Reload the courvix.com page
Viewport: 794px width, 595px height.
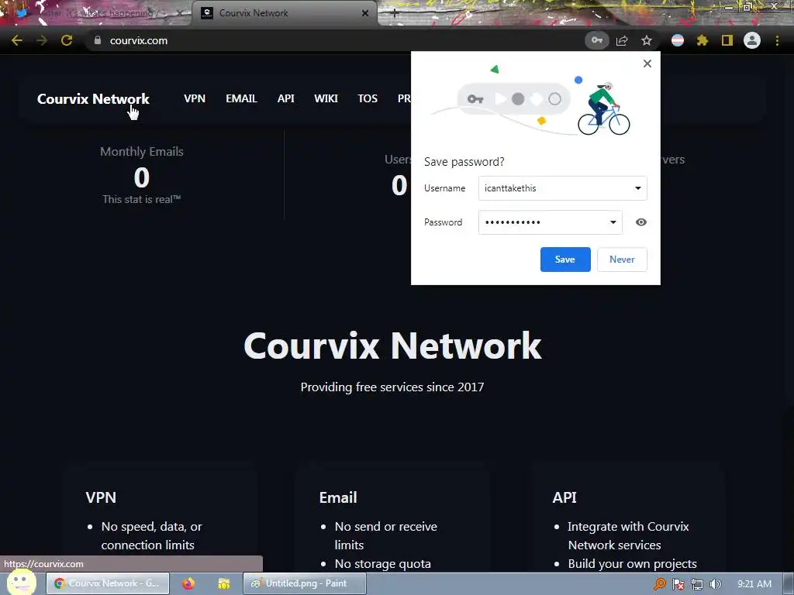click(67, 40)
